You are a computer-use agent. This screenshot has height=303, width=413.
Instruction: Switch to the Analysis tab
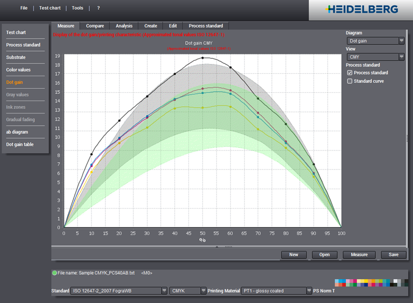[124, 26]
